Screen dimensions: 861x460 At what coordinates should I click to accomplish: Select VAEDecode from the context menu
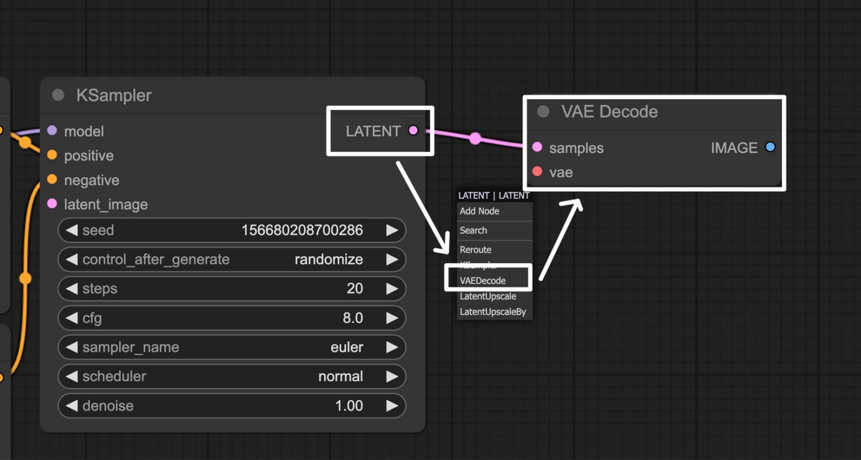(x=483, y=281)
